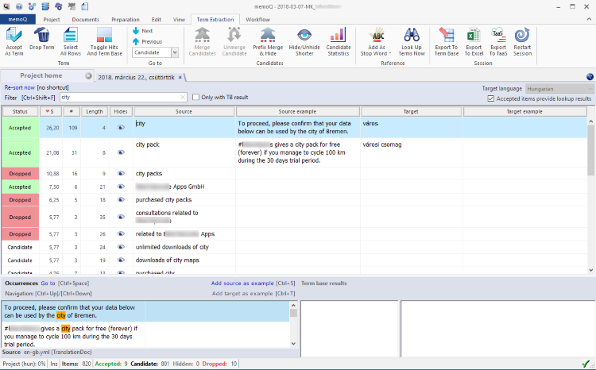Image resolution: width=596 pixels, height=370 pixels.
Task: Switch to the Preparation ribbon tab
Action: pyautogui.click(x=125, y=18)
